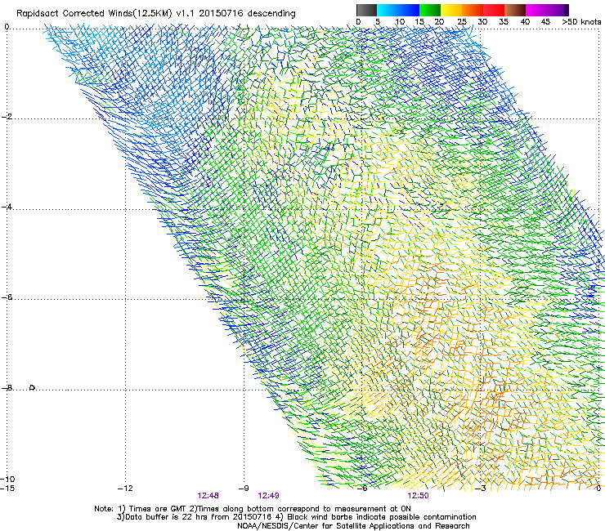Pick the green 15-20 knots legend segment
The image size is (605, 531).
tap(430, 10)
